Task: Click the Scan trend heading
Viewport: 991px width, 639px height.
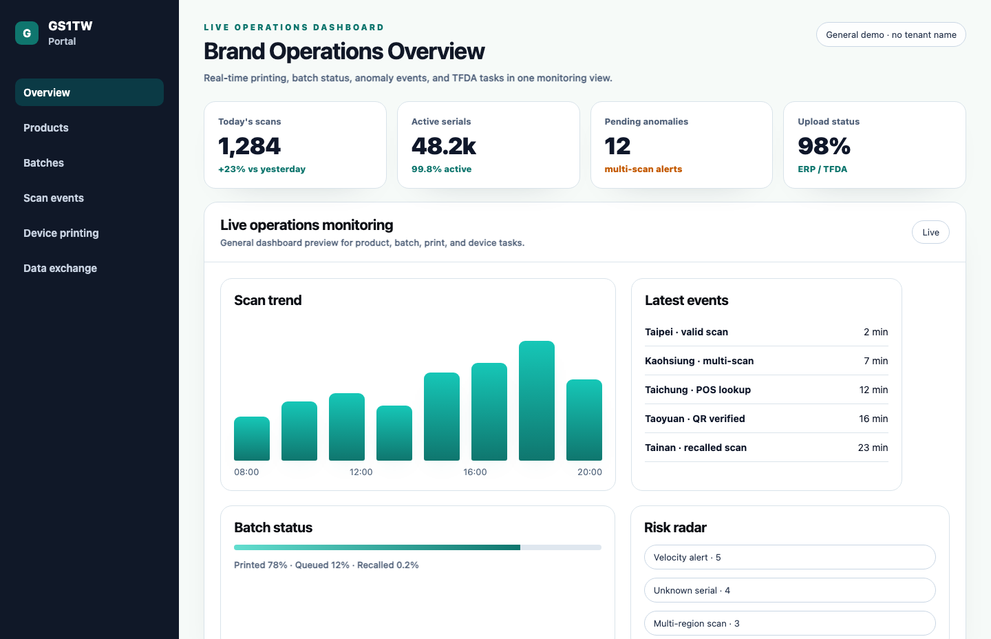Action: pyautogui.click(x=268, y=300)
